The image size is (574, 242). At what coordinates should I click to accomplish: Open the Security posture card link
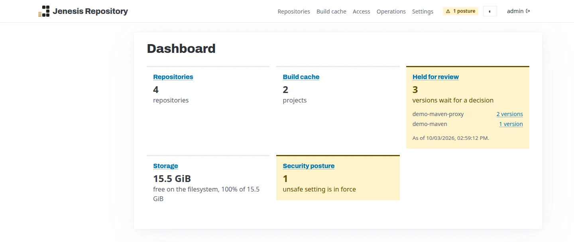[x=309, y=166]
